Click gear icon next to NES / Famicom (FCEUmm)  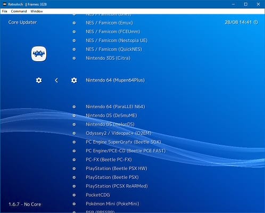click(x=74, y=32)
